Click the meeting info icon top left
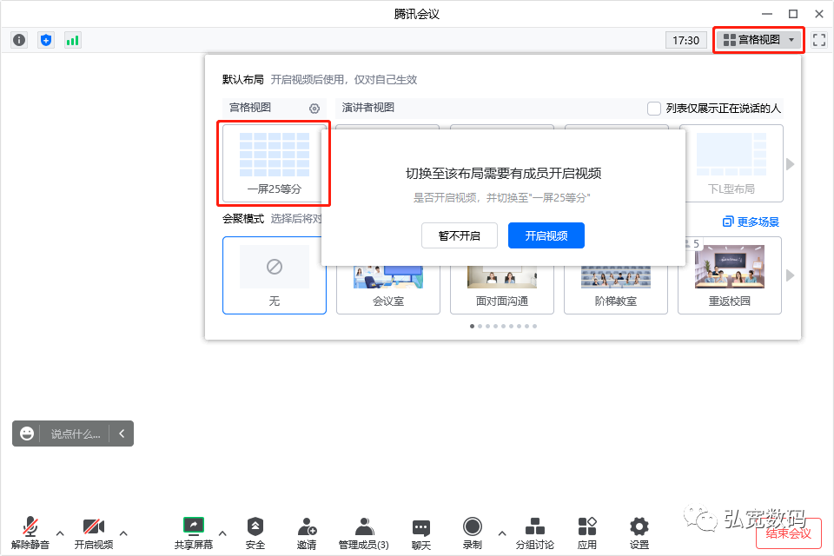The height and width of the screenshot is (556, 834). (x=18, y=39)
